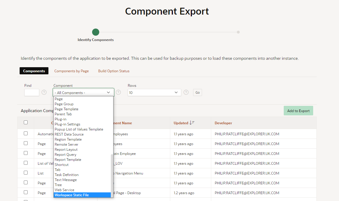Click '1.2 years ago' updated value
Image resolution: width=339 pixels, height=201 pixels.
click(184, 193)
